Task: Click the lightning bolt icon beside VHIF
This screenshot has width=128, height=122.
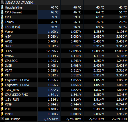Action: pyautogui.click(x=2, y=109)
